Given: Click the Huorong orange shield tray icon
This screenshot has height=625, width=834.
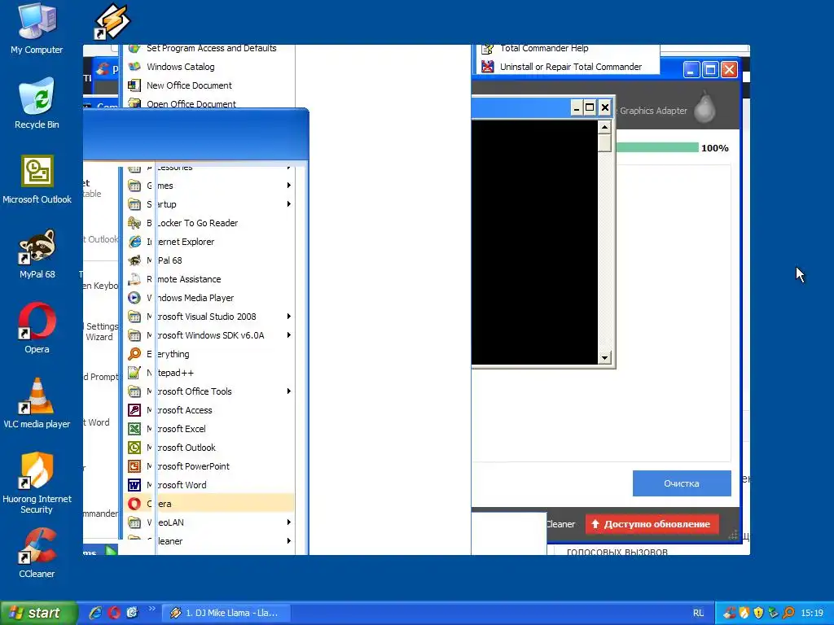Looking at the screenshot, I should tap(744, 613).
